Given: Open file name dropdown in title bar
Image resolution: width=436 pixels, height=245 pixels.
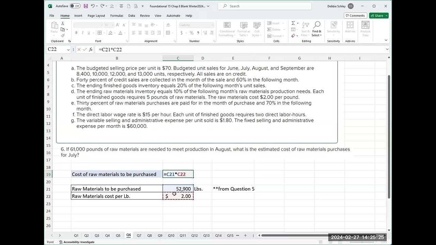Looking at the screenshot, I should (x=208, y=6).
